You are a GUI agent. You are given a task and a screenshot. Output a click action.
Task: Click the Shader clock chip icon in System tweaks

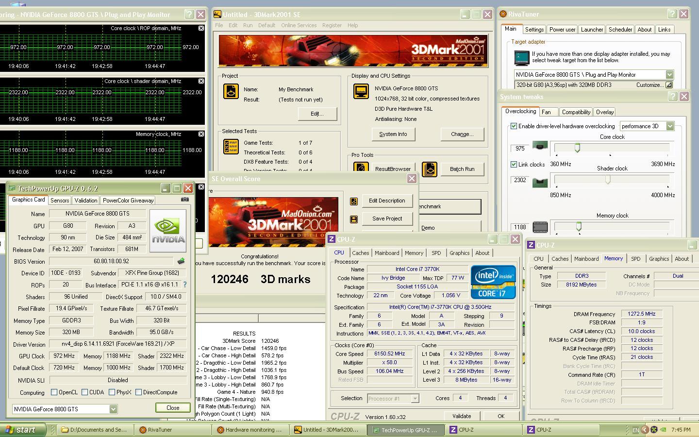point(540,183)
